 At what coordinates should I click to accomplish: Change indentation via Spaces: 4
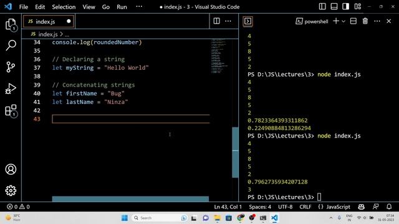[x=260, y=207]
